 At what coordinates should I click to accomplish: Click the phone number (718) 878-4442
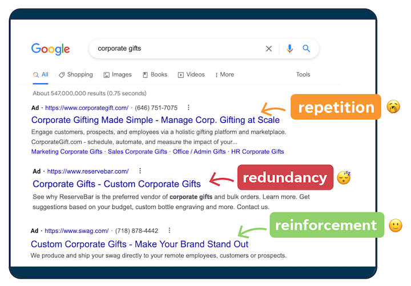(136, 231)
